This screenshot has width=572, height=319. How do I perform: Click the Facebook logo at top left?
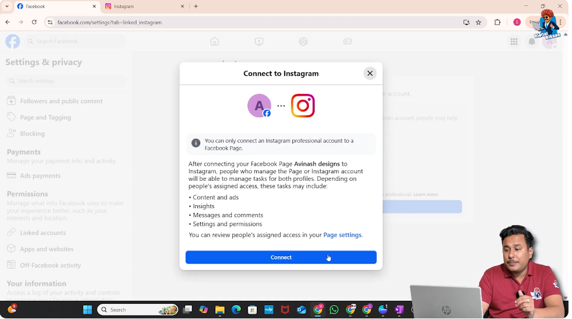[x=13, y=41]
